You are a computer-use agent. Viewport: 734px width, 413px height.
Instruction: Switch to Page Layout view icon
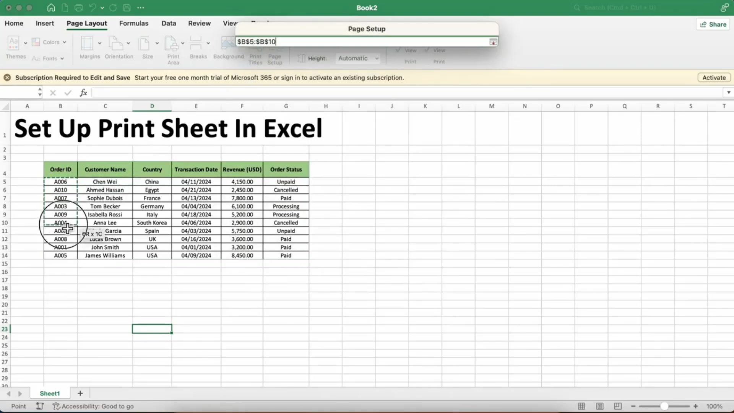(x=600, y=406)
